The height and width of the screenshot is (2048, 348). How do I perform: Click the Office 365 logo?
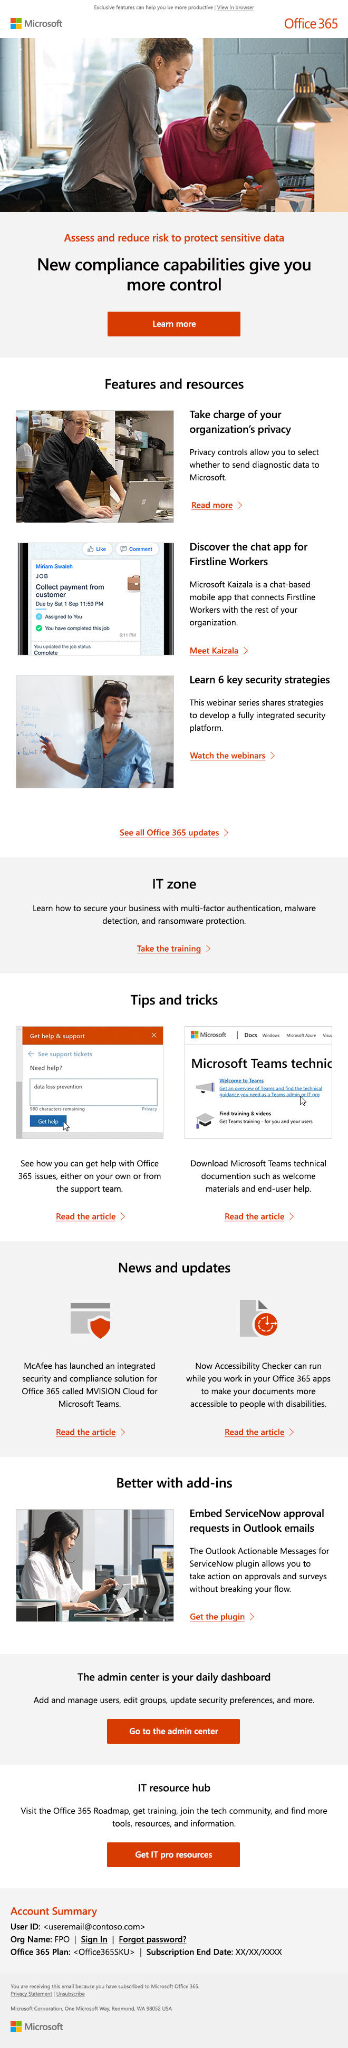[310, 24]
